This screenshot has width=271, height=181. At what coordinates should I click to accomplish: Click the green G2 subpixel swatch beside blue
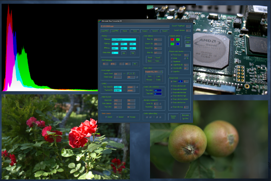172,44
